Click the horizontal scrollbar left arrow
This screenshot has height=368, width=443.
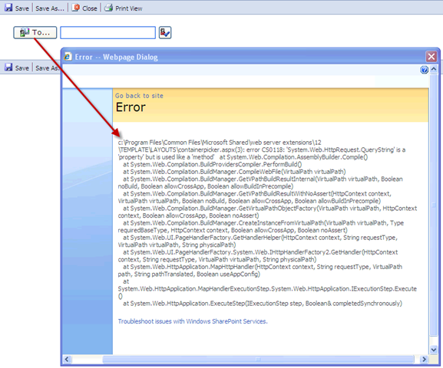(x=67, y=360)
